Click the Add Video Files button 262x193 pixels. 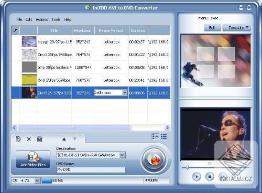click(33, 159)
